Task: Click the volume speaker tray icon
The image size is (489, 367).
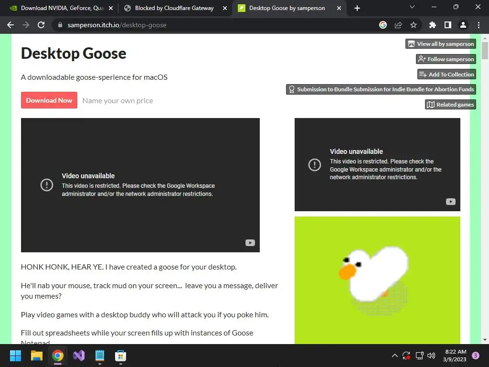Action: tap(431, 356)
